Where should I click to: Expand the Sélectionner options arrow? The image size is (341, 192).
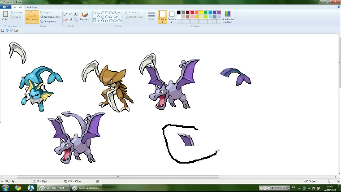tap(32, 21)
